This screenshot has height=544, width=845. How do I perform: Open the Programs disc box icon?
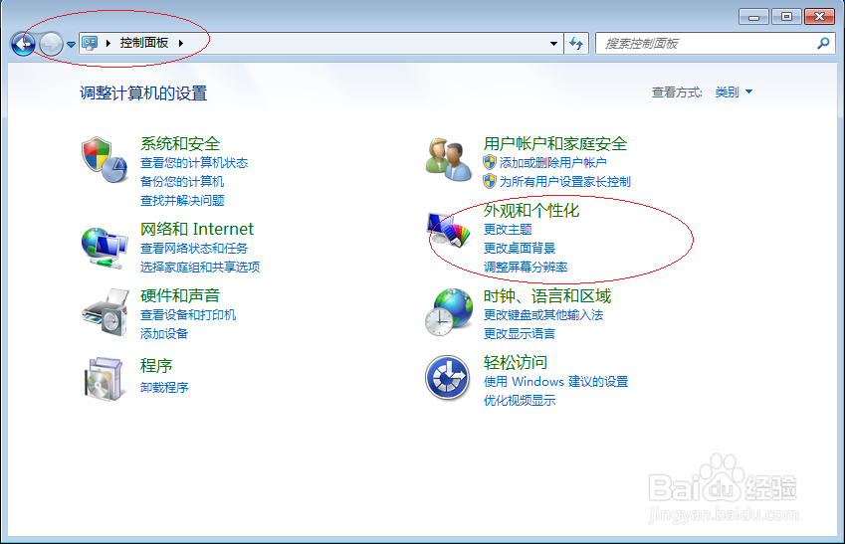click(105, 379)
